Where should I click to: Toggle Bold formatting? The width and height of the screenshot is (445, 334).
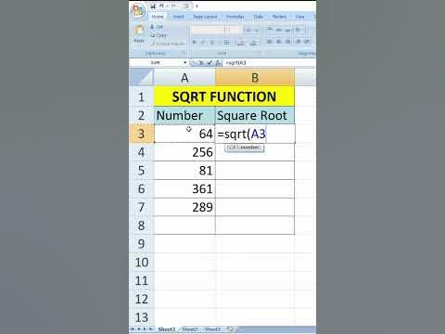[195, 42]
